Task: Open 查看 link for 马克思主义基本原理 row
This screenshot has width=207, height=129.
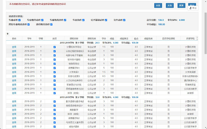Action: click(x=14, y=123)
